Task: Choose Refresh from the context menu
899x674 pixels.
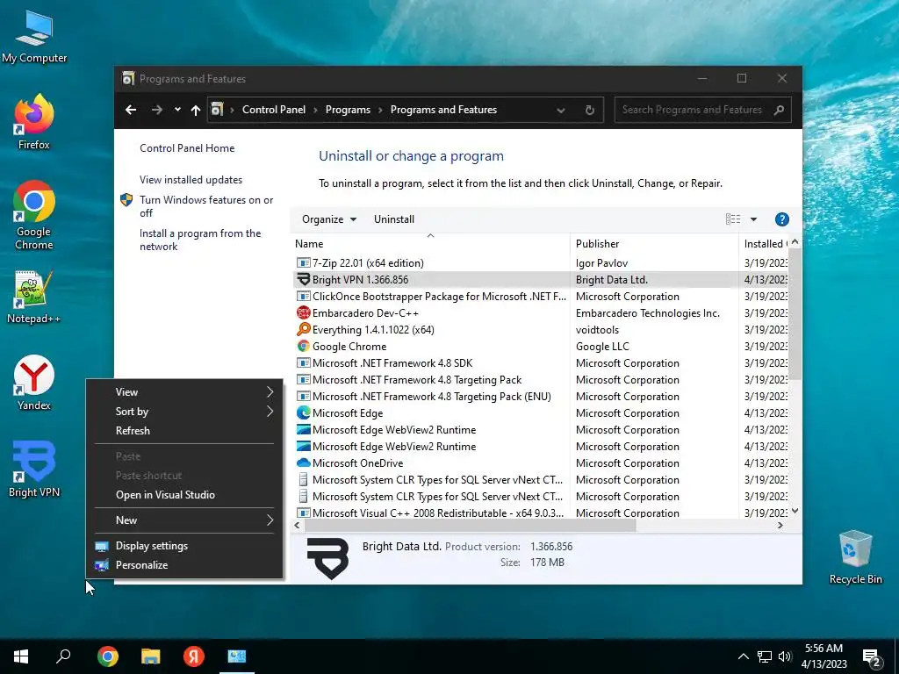Action: tap(184, 430)
